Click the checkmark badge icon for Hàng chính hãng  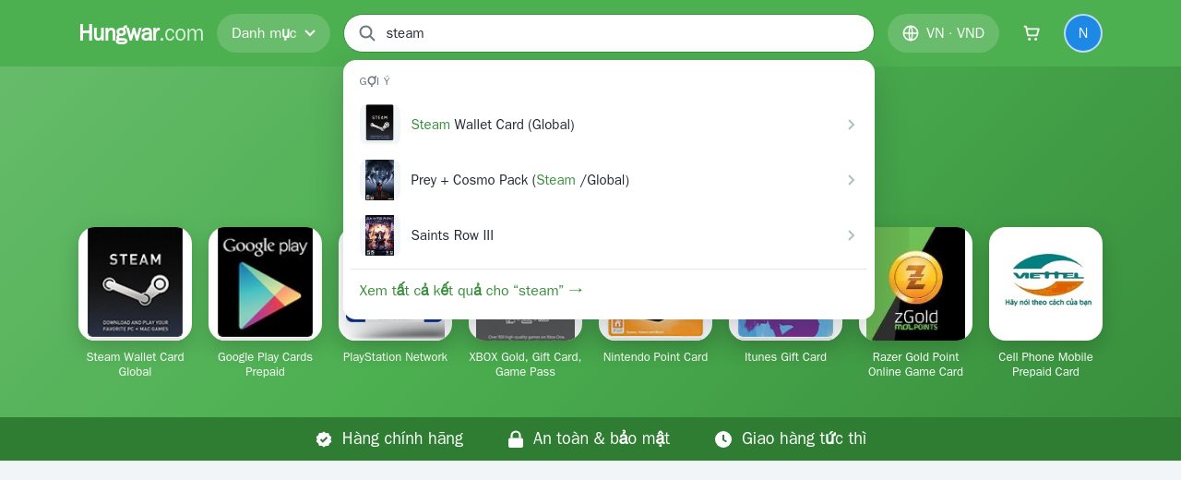pyautogui.click(x=324, y=439)
